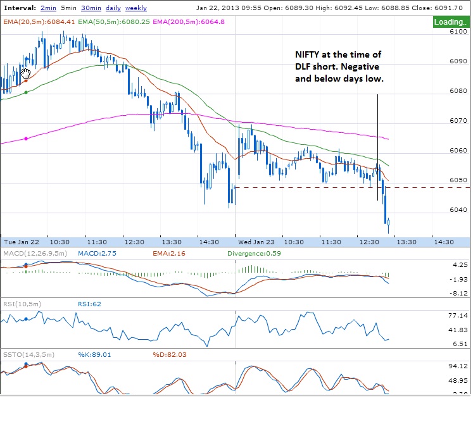Screen dimensions: 473x429
Task: Click the 77.14 RSI scale label
Action: 458,315
